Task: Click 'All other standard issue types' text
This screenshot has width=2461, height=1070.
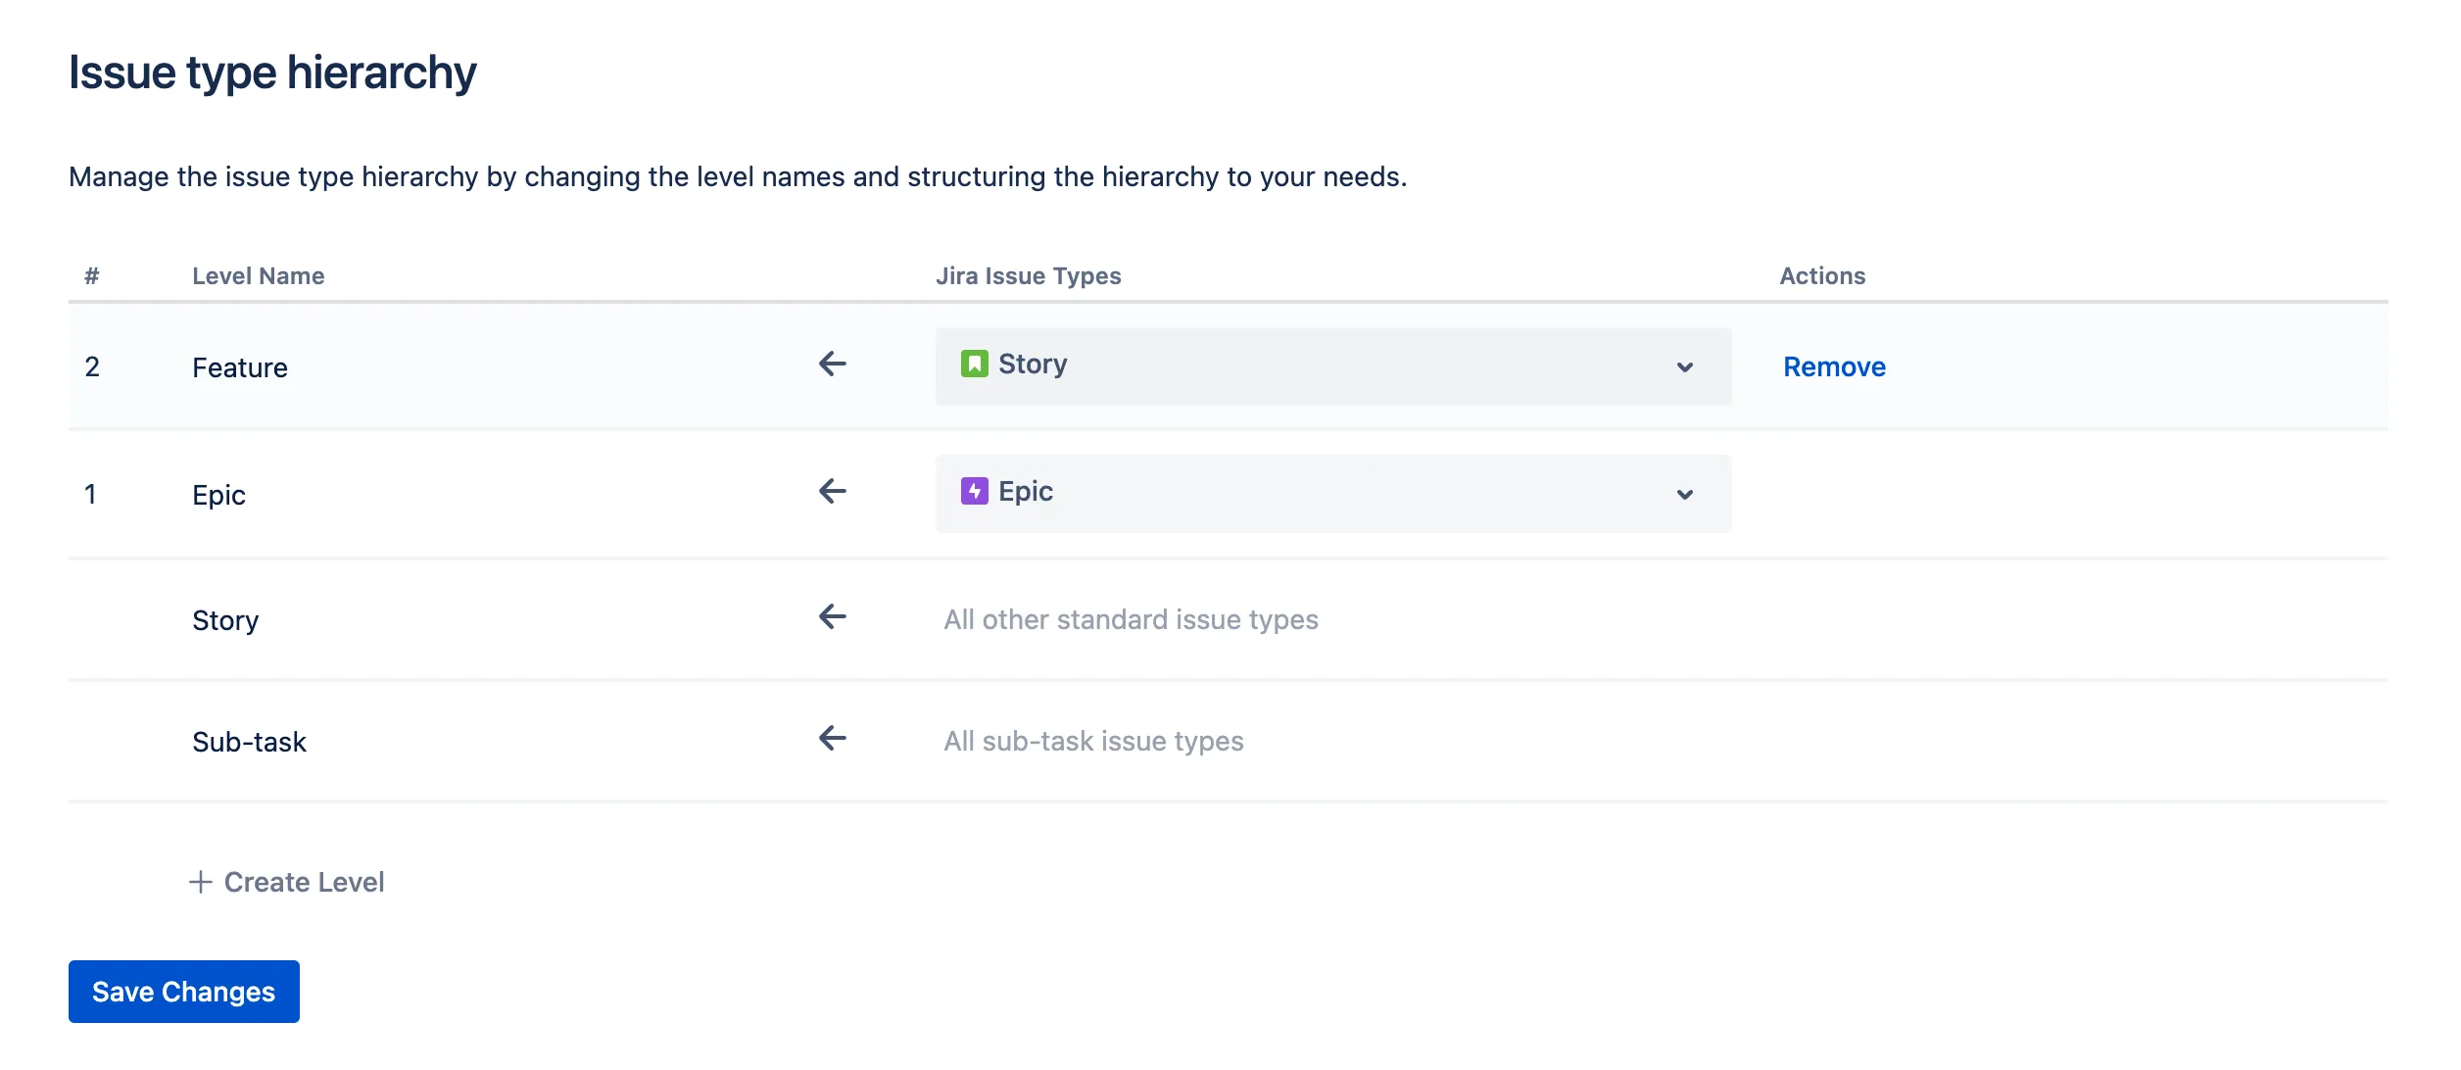Action: point(1131,619)
